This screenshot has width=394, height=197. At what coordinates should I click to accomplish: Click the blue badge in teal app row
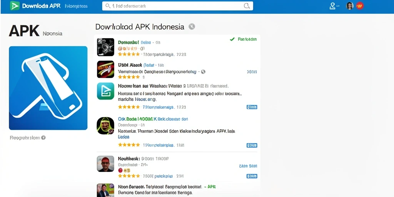tap(252, 107)
